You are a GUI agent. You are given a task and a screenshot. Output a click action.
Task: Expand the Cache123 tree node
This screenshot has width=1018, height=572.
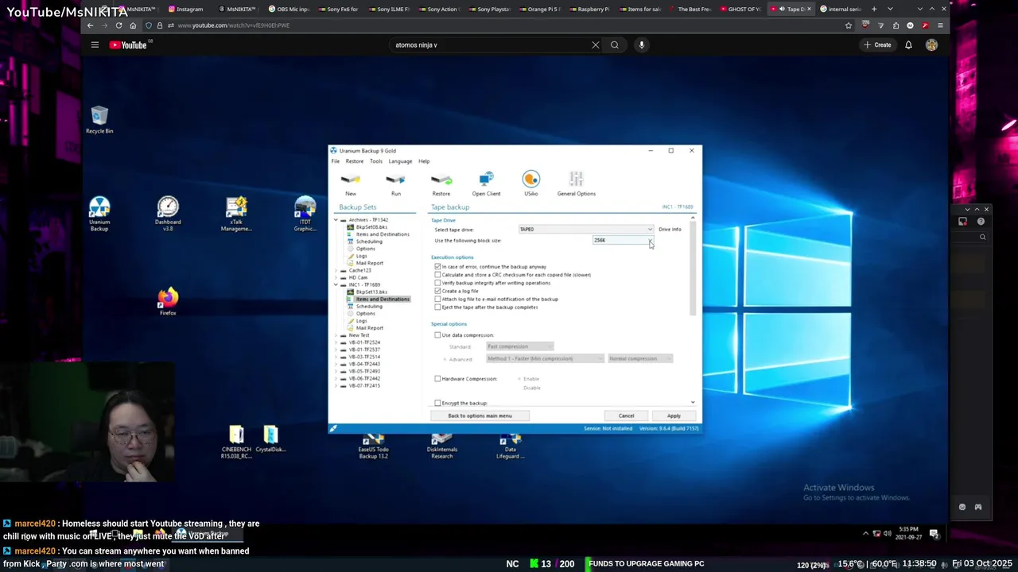click(336, 270)
